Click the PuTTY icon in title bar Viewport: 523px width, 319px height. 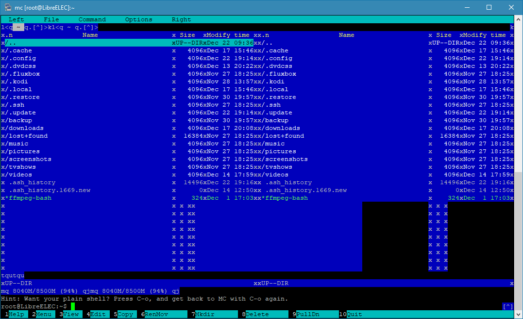point(8,7)
